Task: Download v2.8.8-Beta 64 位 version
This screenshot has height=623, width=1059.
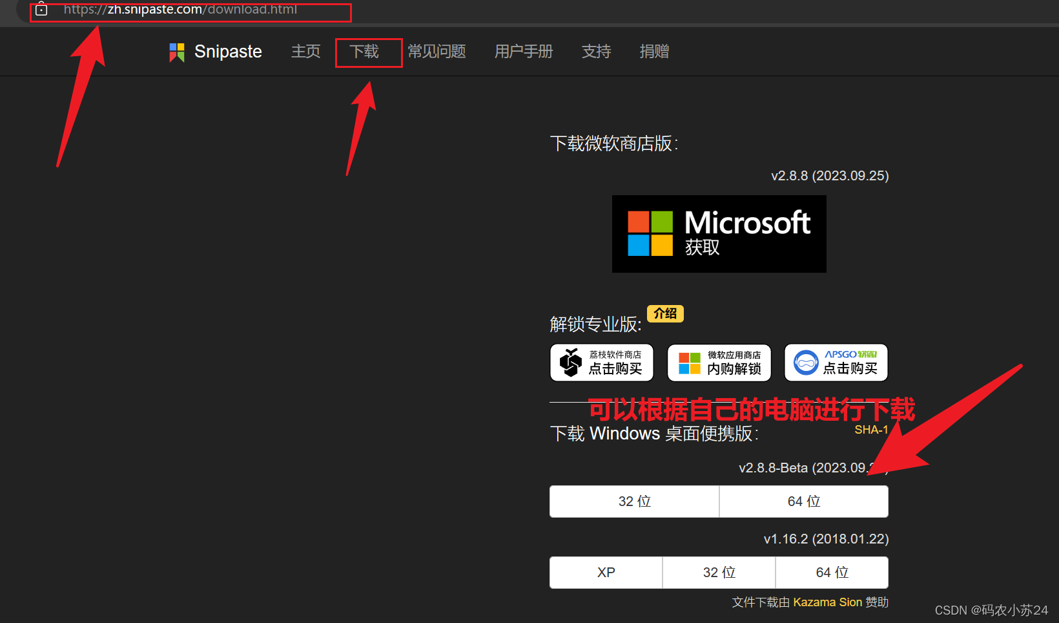Action: (x=804, y=502)
